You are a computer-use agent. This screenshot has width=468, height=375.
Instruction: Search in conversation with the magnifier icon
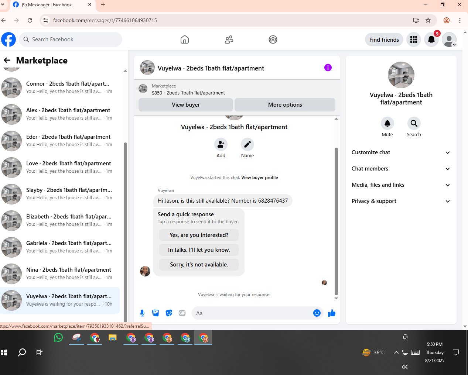click(x=414, y=123)
